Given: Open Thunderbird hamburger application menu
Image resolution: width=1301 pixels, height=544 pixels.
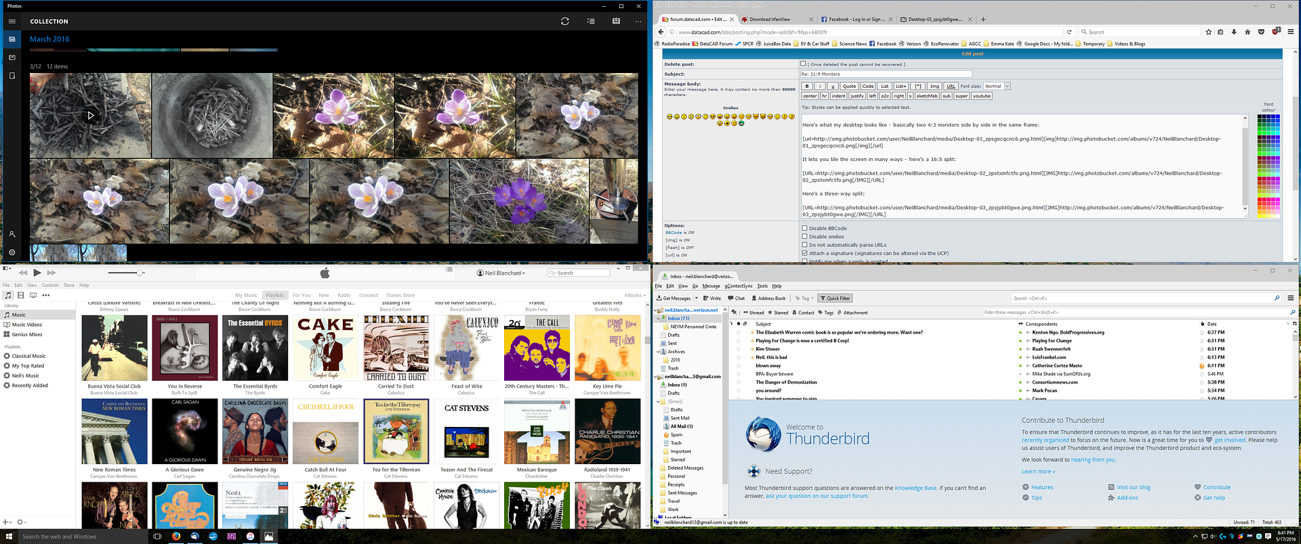Looking at the screenshot, I should pos(1290,298).
